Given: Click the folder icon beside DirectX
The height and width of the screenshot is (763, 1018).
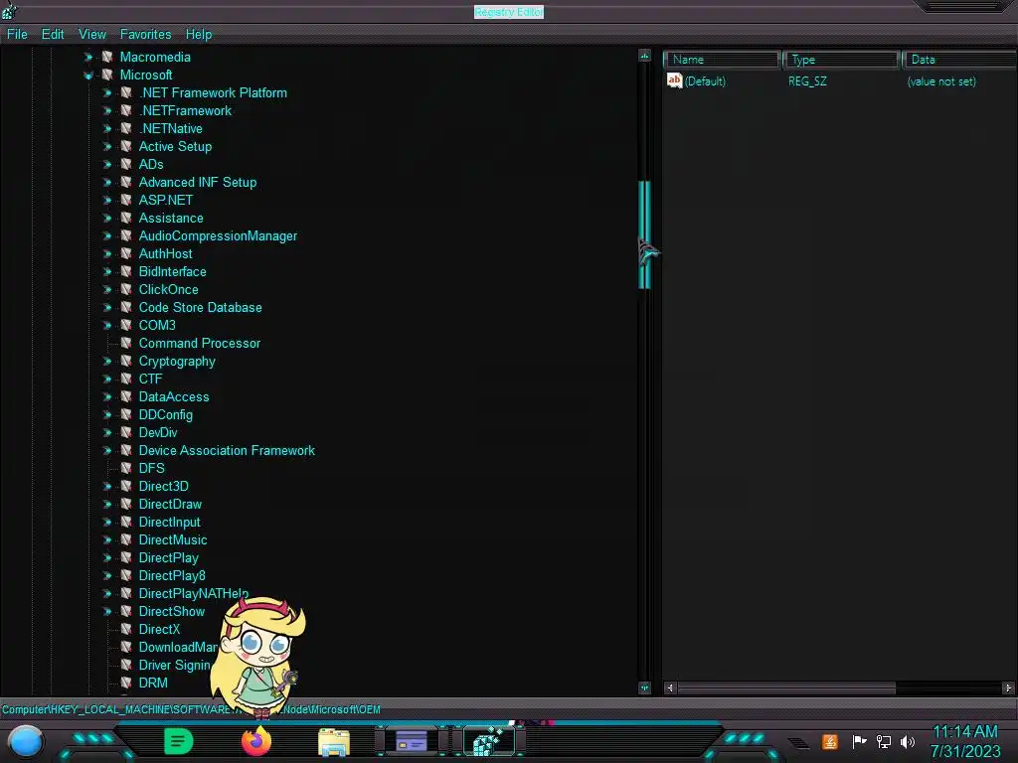Looking at the screenshot, I should 126,629.
